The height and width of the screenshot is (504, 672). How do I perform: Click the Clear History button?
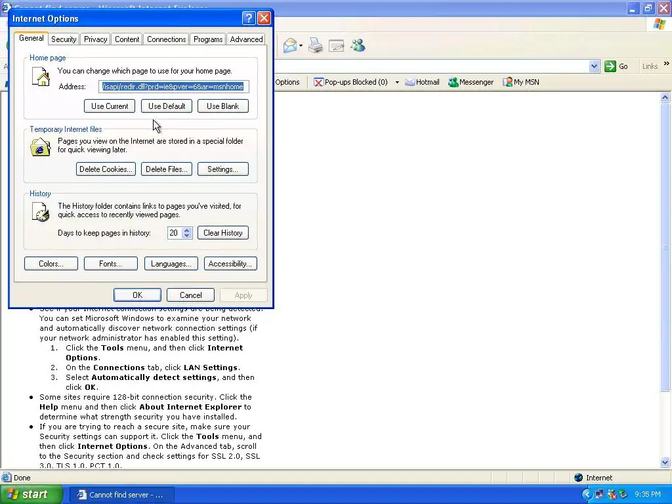(223, 233)
